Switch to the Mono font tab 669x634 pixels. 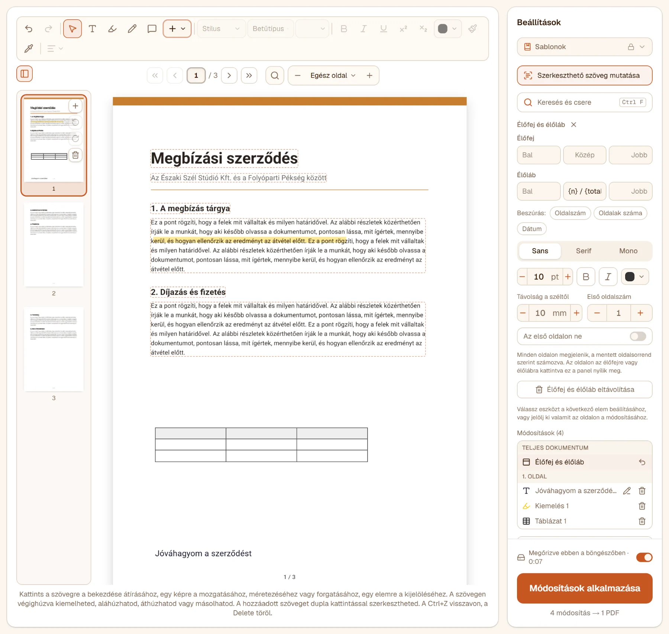point(628,251)
